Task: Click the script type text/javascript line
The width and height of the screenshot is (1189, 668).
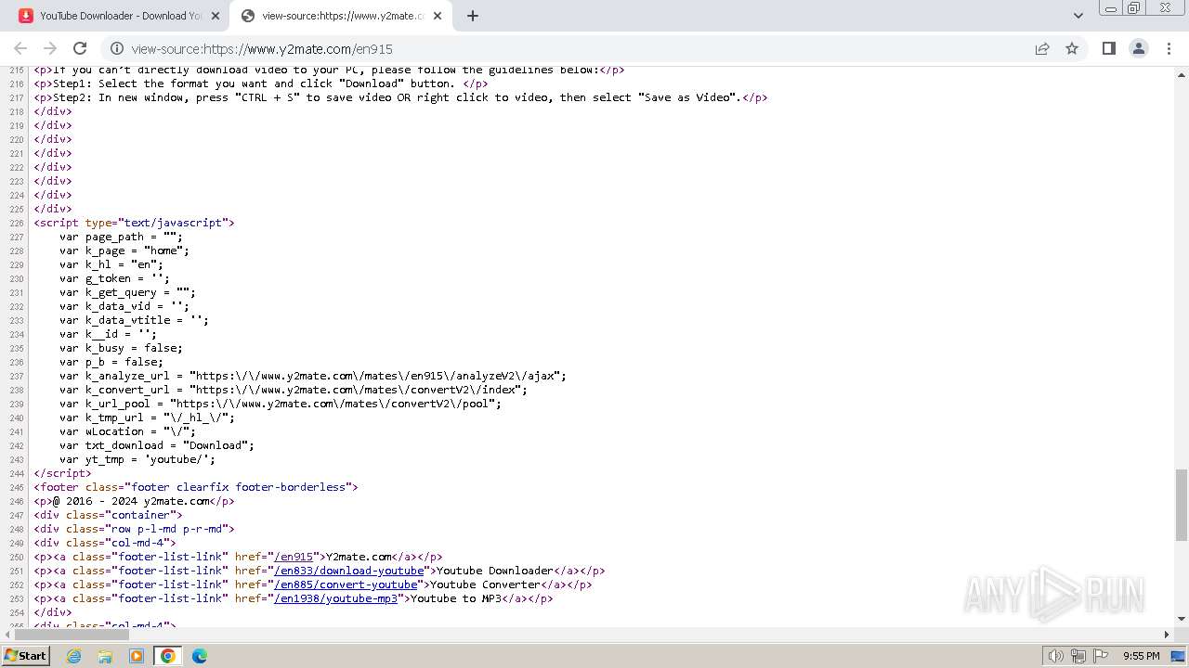Action: 135,223
